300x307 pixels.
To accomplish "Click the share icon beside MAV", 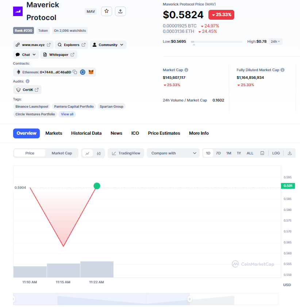I will [120, 11].
